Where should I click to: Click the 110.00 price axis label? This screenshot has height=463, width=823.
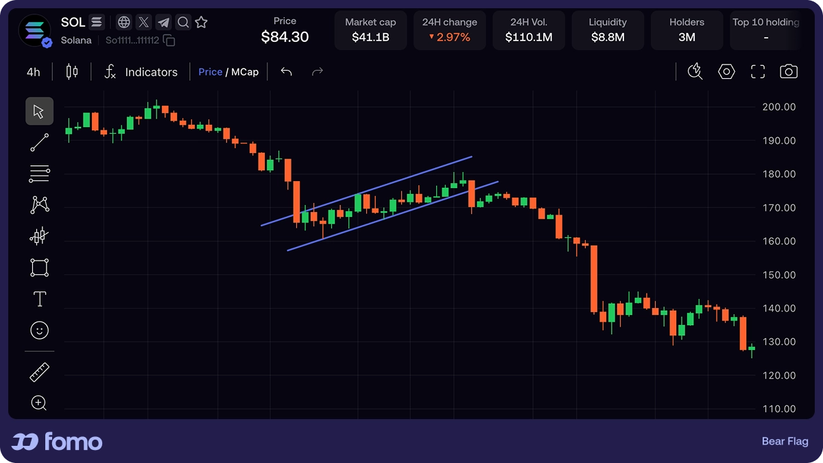point(779,409)
